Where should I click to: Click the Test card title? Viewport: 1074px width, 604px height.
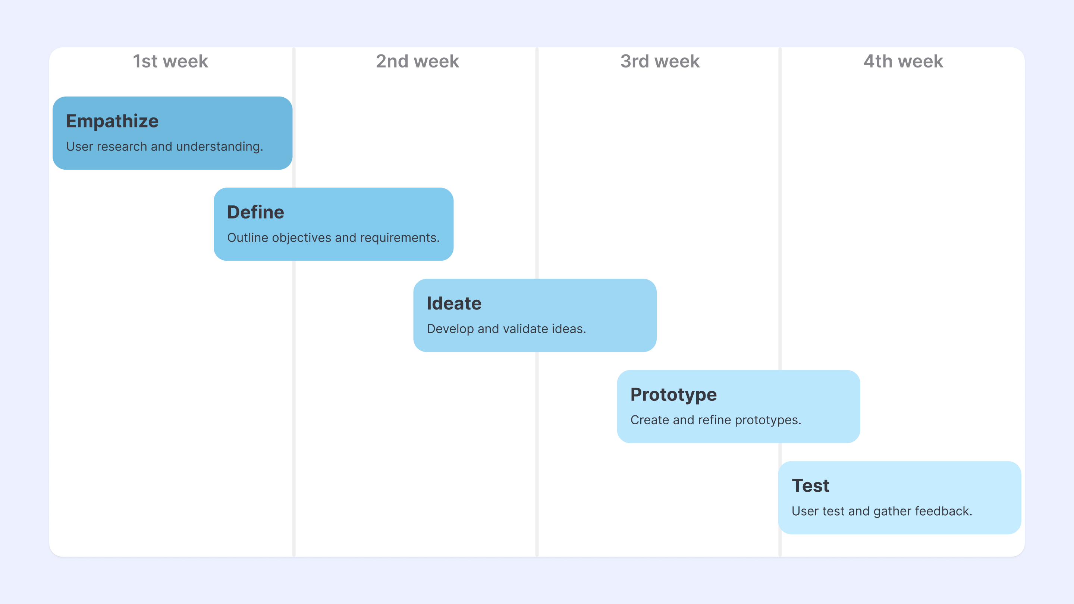[x=810, y=485]
